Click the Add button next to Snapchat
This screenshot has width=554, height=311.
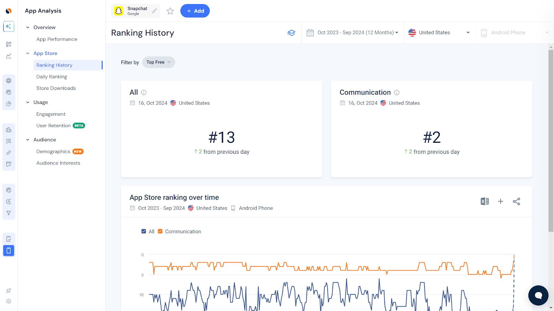point(195,11)
